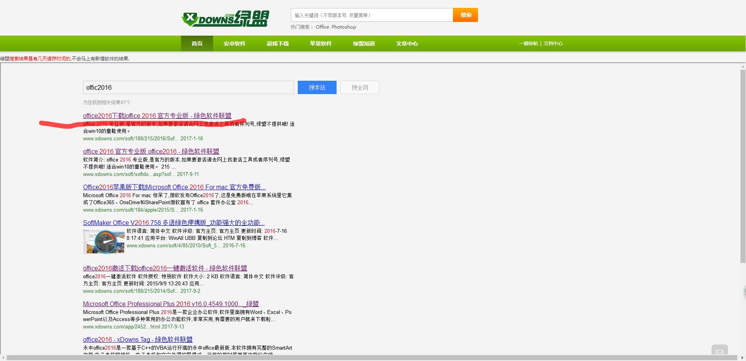
Task: Click 文档中心 in the green bar
Action: (x=553, y=44)
